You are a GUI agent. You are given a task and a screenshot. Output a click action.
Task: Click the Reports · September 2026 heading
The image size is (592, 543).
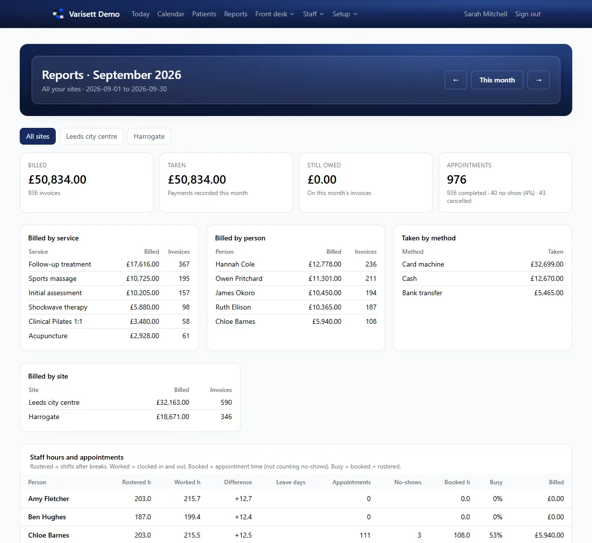111,75
